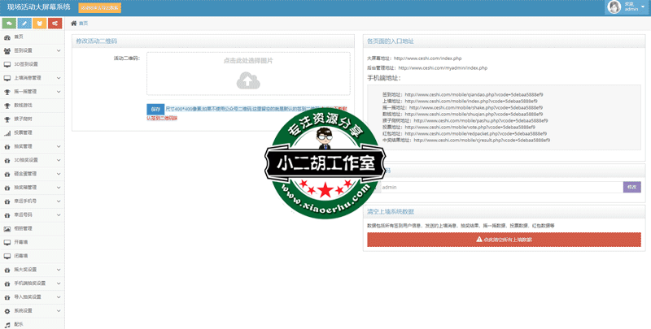The height and width of the screenshot is (329, 651).
Task: Expand the 上墙消息管理 sidebar menu
Action: [x=31, y=78]
